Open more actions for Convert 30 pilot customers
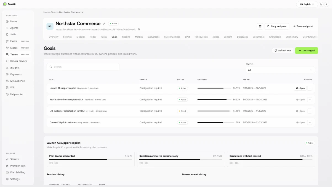Screen dimensions: 333x187 click(310, 122)
